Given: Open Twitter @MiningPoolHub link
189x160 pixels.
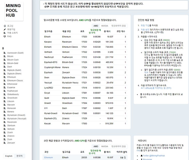Looking at the screenshot, I should pos(154,156).
